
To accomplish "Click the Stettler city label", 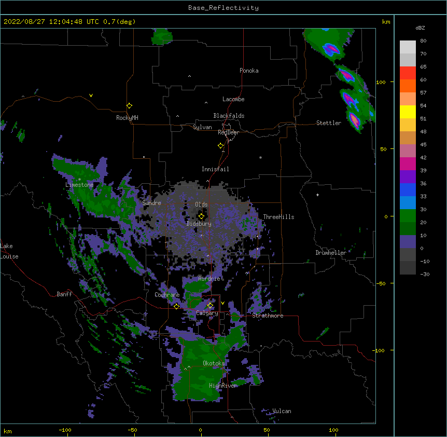I will (x=329, y=123).
